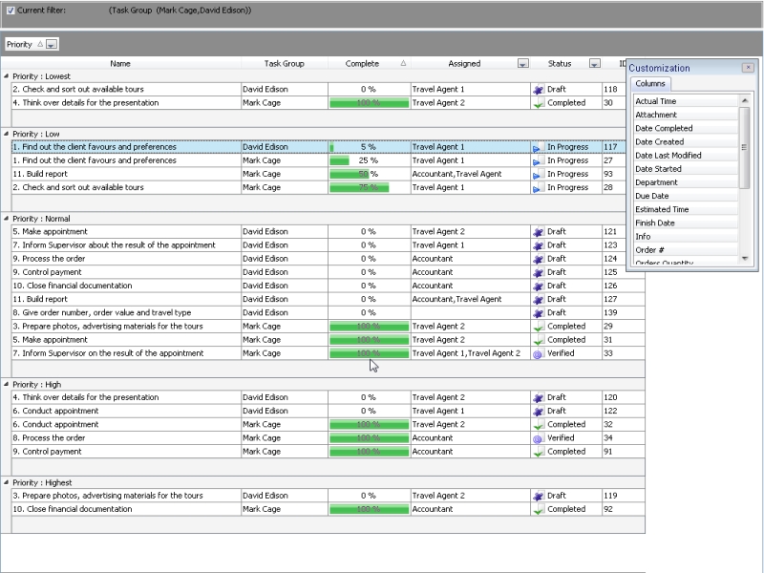
Task: Click the Draft status icon in row ID 120
Action: click(x=538, y=397)
